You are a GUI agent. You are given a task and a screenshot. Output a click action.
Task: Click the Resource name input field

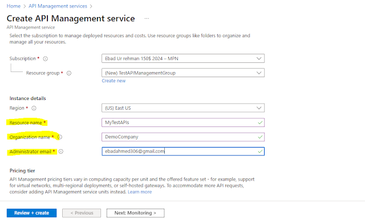click(x=183, y=122)
